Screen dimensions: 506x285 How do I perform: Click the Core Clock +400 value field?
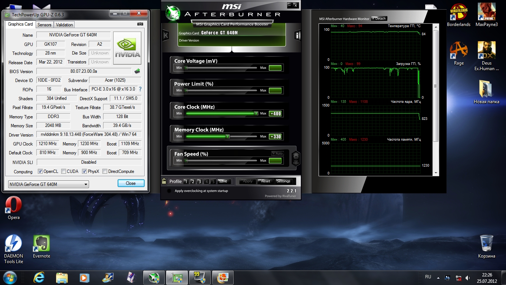(275, 114)
